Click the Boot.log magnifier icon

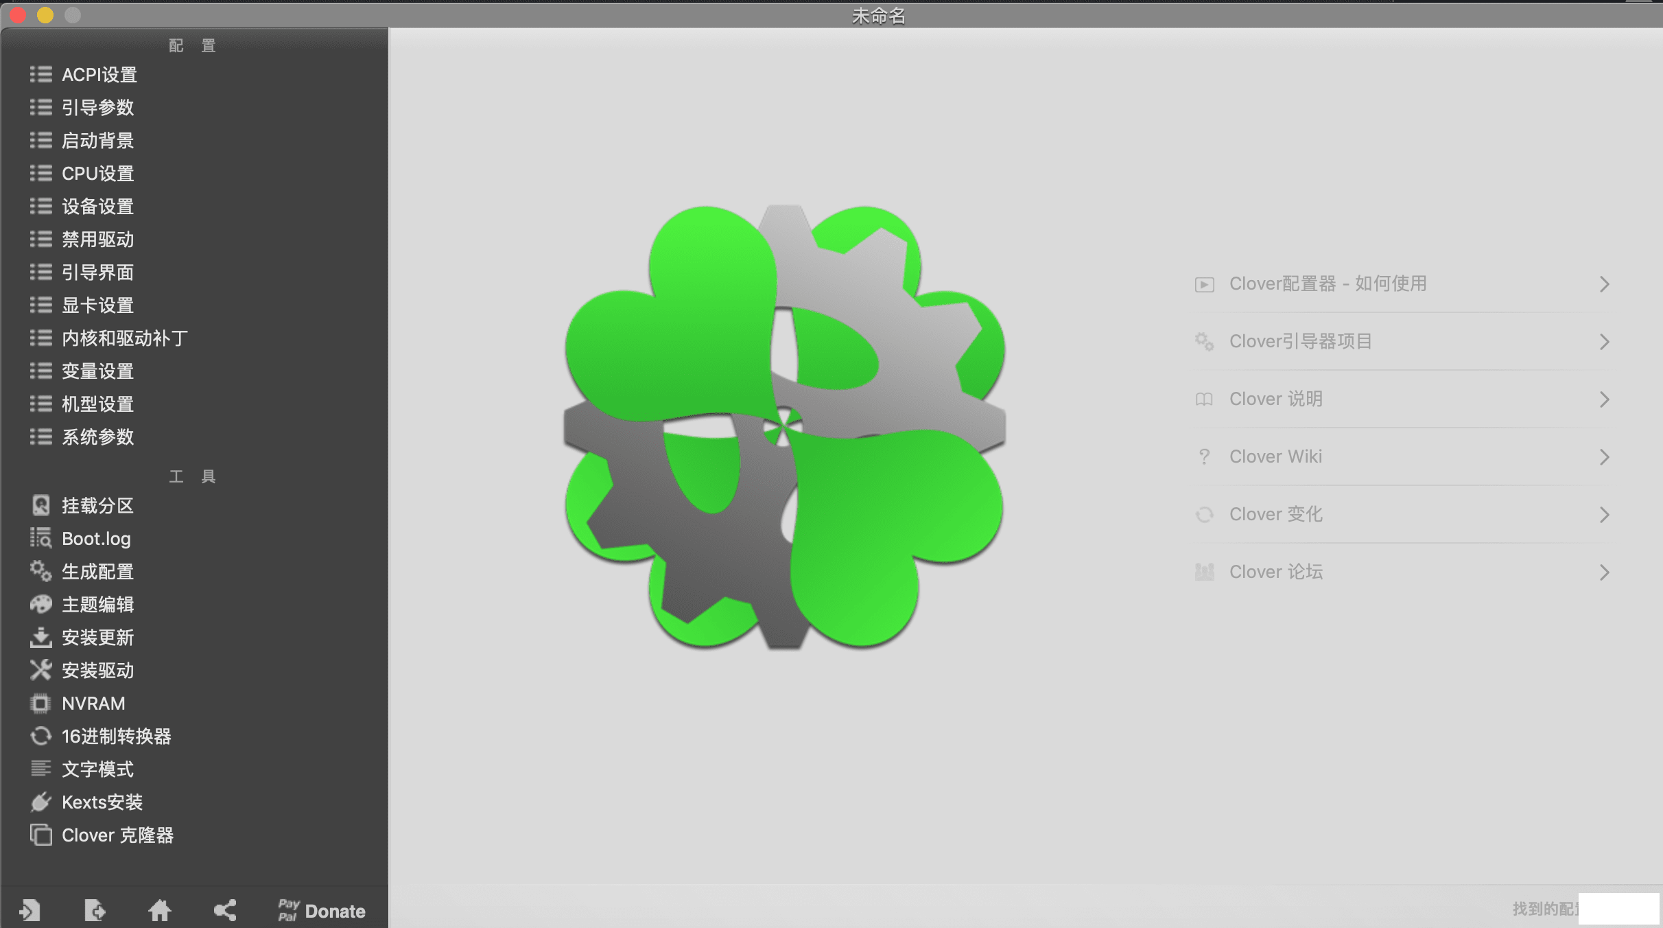41,539
